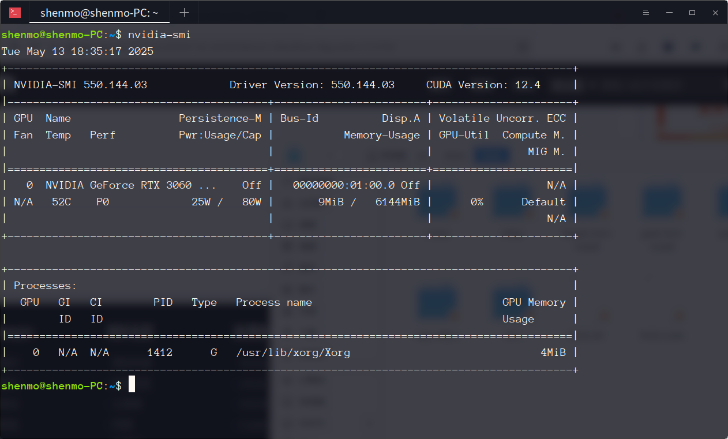Click the typed nvidia-smi command
728x439 pixels.
tap(159, 35)
